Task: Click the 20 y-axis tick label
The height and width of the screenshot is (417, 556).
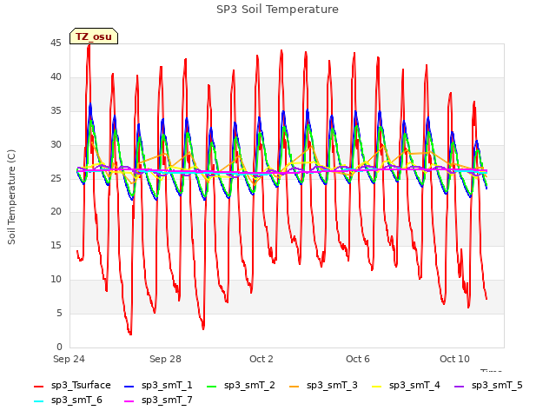Action: [x=56, y=212]
